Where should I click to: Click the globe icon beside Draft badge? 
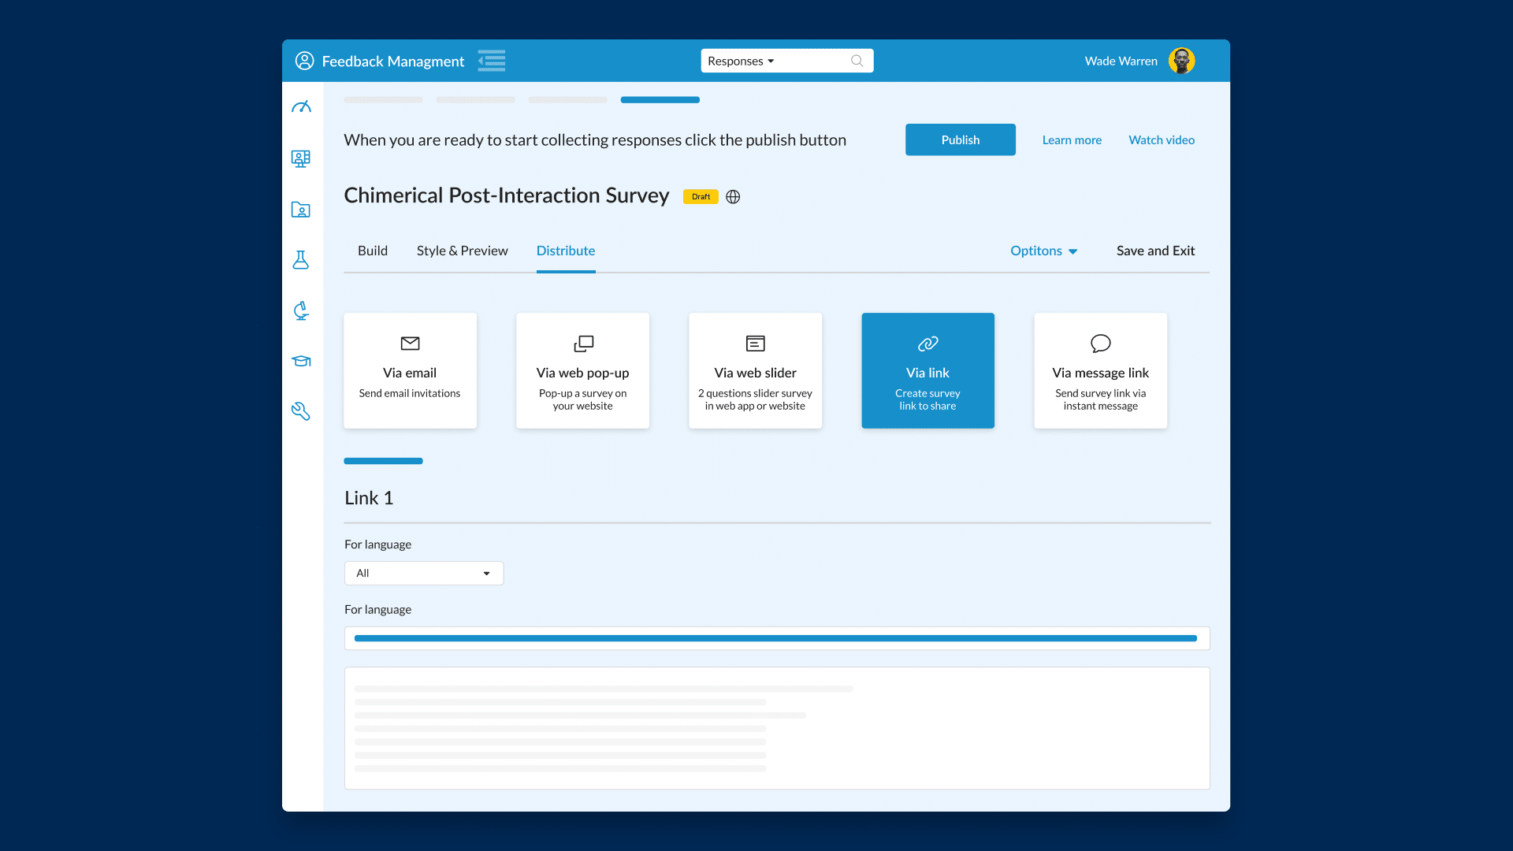point(733,197)
